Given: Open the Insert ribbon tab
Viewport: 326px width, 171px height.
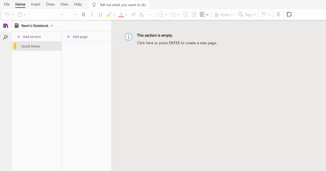Looking at the screenshot, I should [x=36, y=4].
